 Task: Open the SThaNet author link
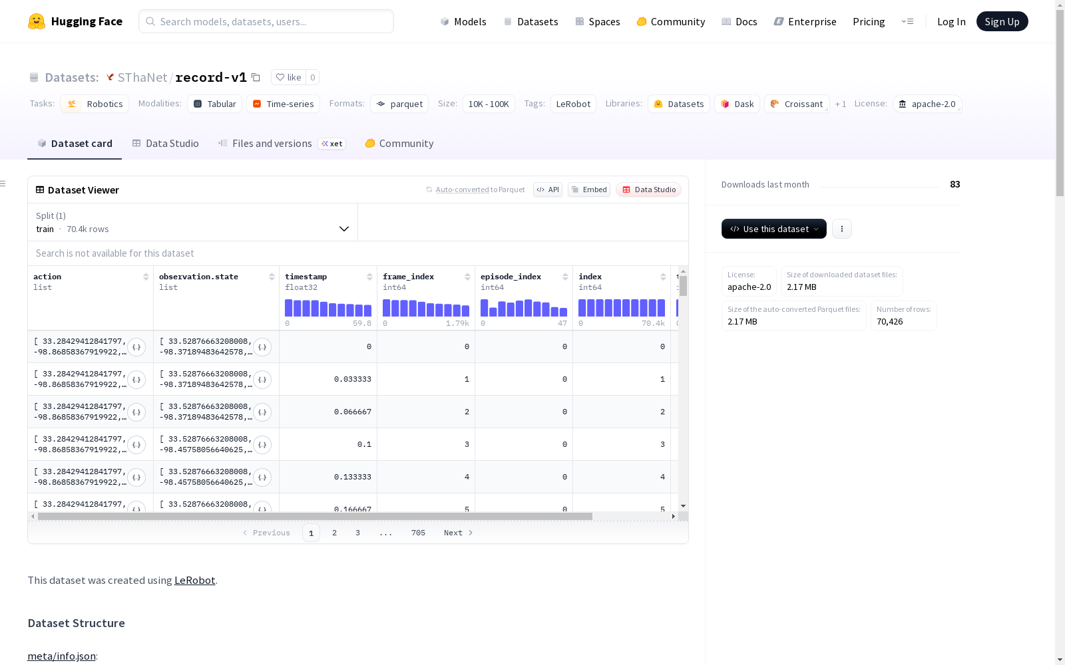click(142, 77)
